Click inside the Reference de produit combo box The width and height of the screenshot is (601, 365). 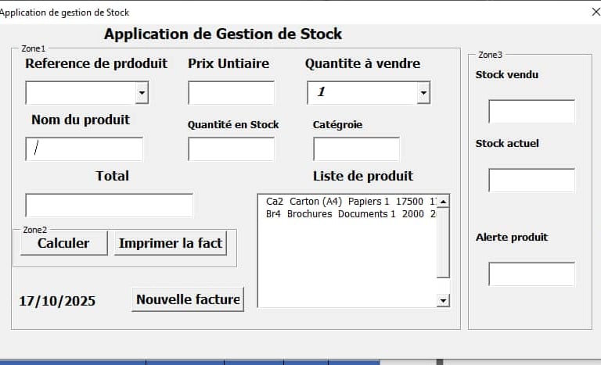tap(81, 93)
